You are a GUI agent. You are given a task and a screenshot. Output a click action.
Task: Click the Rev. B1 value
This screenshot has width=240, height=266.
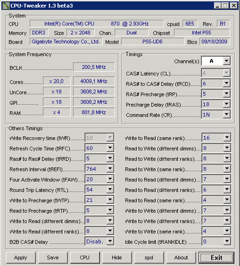pos(223,24)
